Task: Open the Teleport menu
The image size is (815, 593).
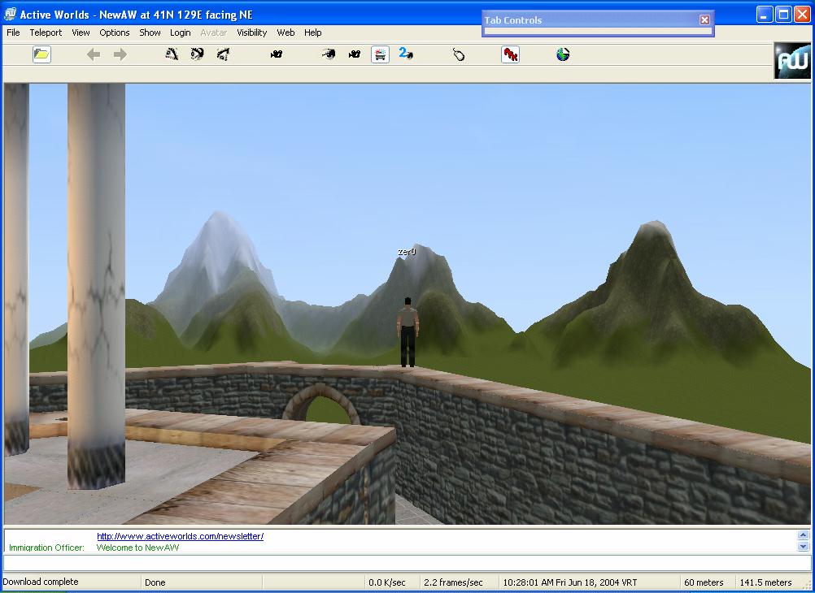Action: pyautogui.click(x=46, y=32)
